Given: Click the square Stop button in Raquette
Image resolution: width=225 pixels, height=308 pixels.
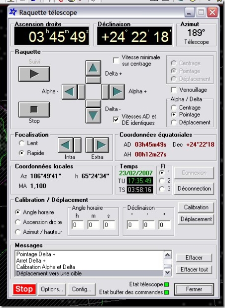Looking at the screenshot, I should (x=34, y=110).
